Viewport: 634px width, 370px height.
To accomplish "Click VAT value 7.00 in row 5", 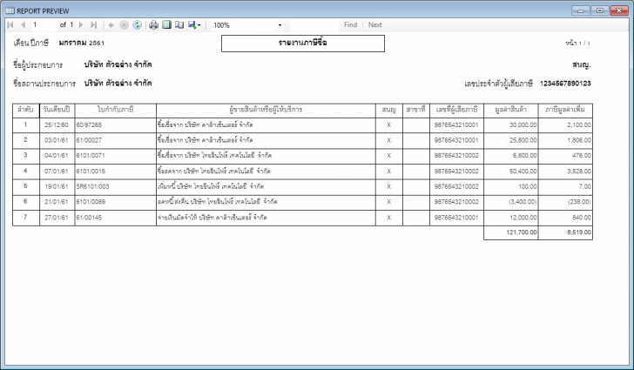I will (x=584, y=186).
